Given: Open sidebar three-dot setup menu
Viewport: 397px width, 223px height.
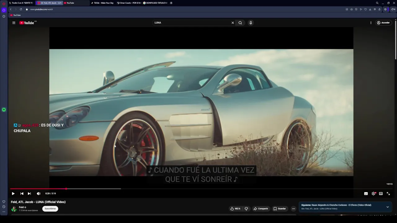Looking at the screenshot, I should pyautogui.click(x=4, y=212).
